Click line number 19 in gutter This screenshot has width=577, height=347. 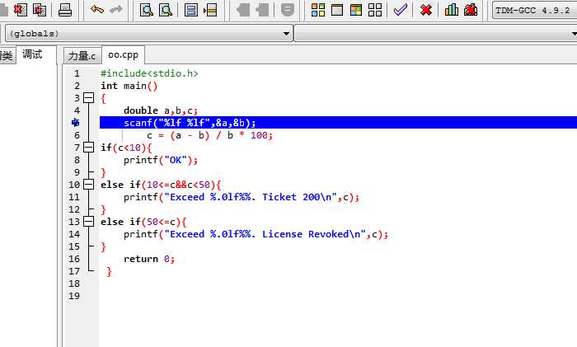tap(74, 296)
